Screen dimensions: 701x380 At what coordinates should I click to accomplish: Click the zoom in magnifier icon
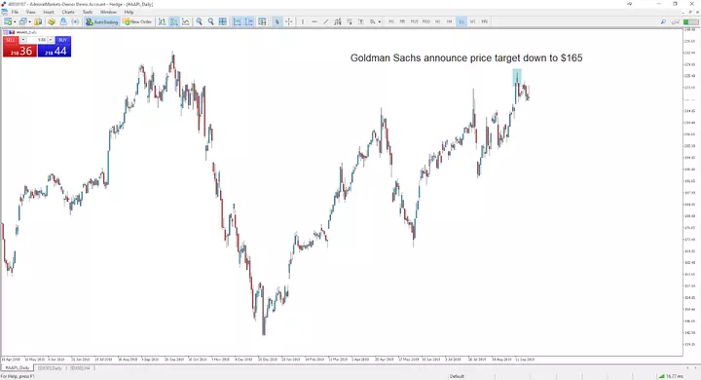(x=199, y=21)
